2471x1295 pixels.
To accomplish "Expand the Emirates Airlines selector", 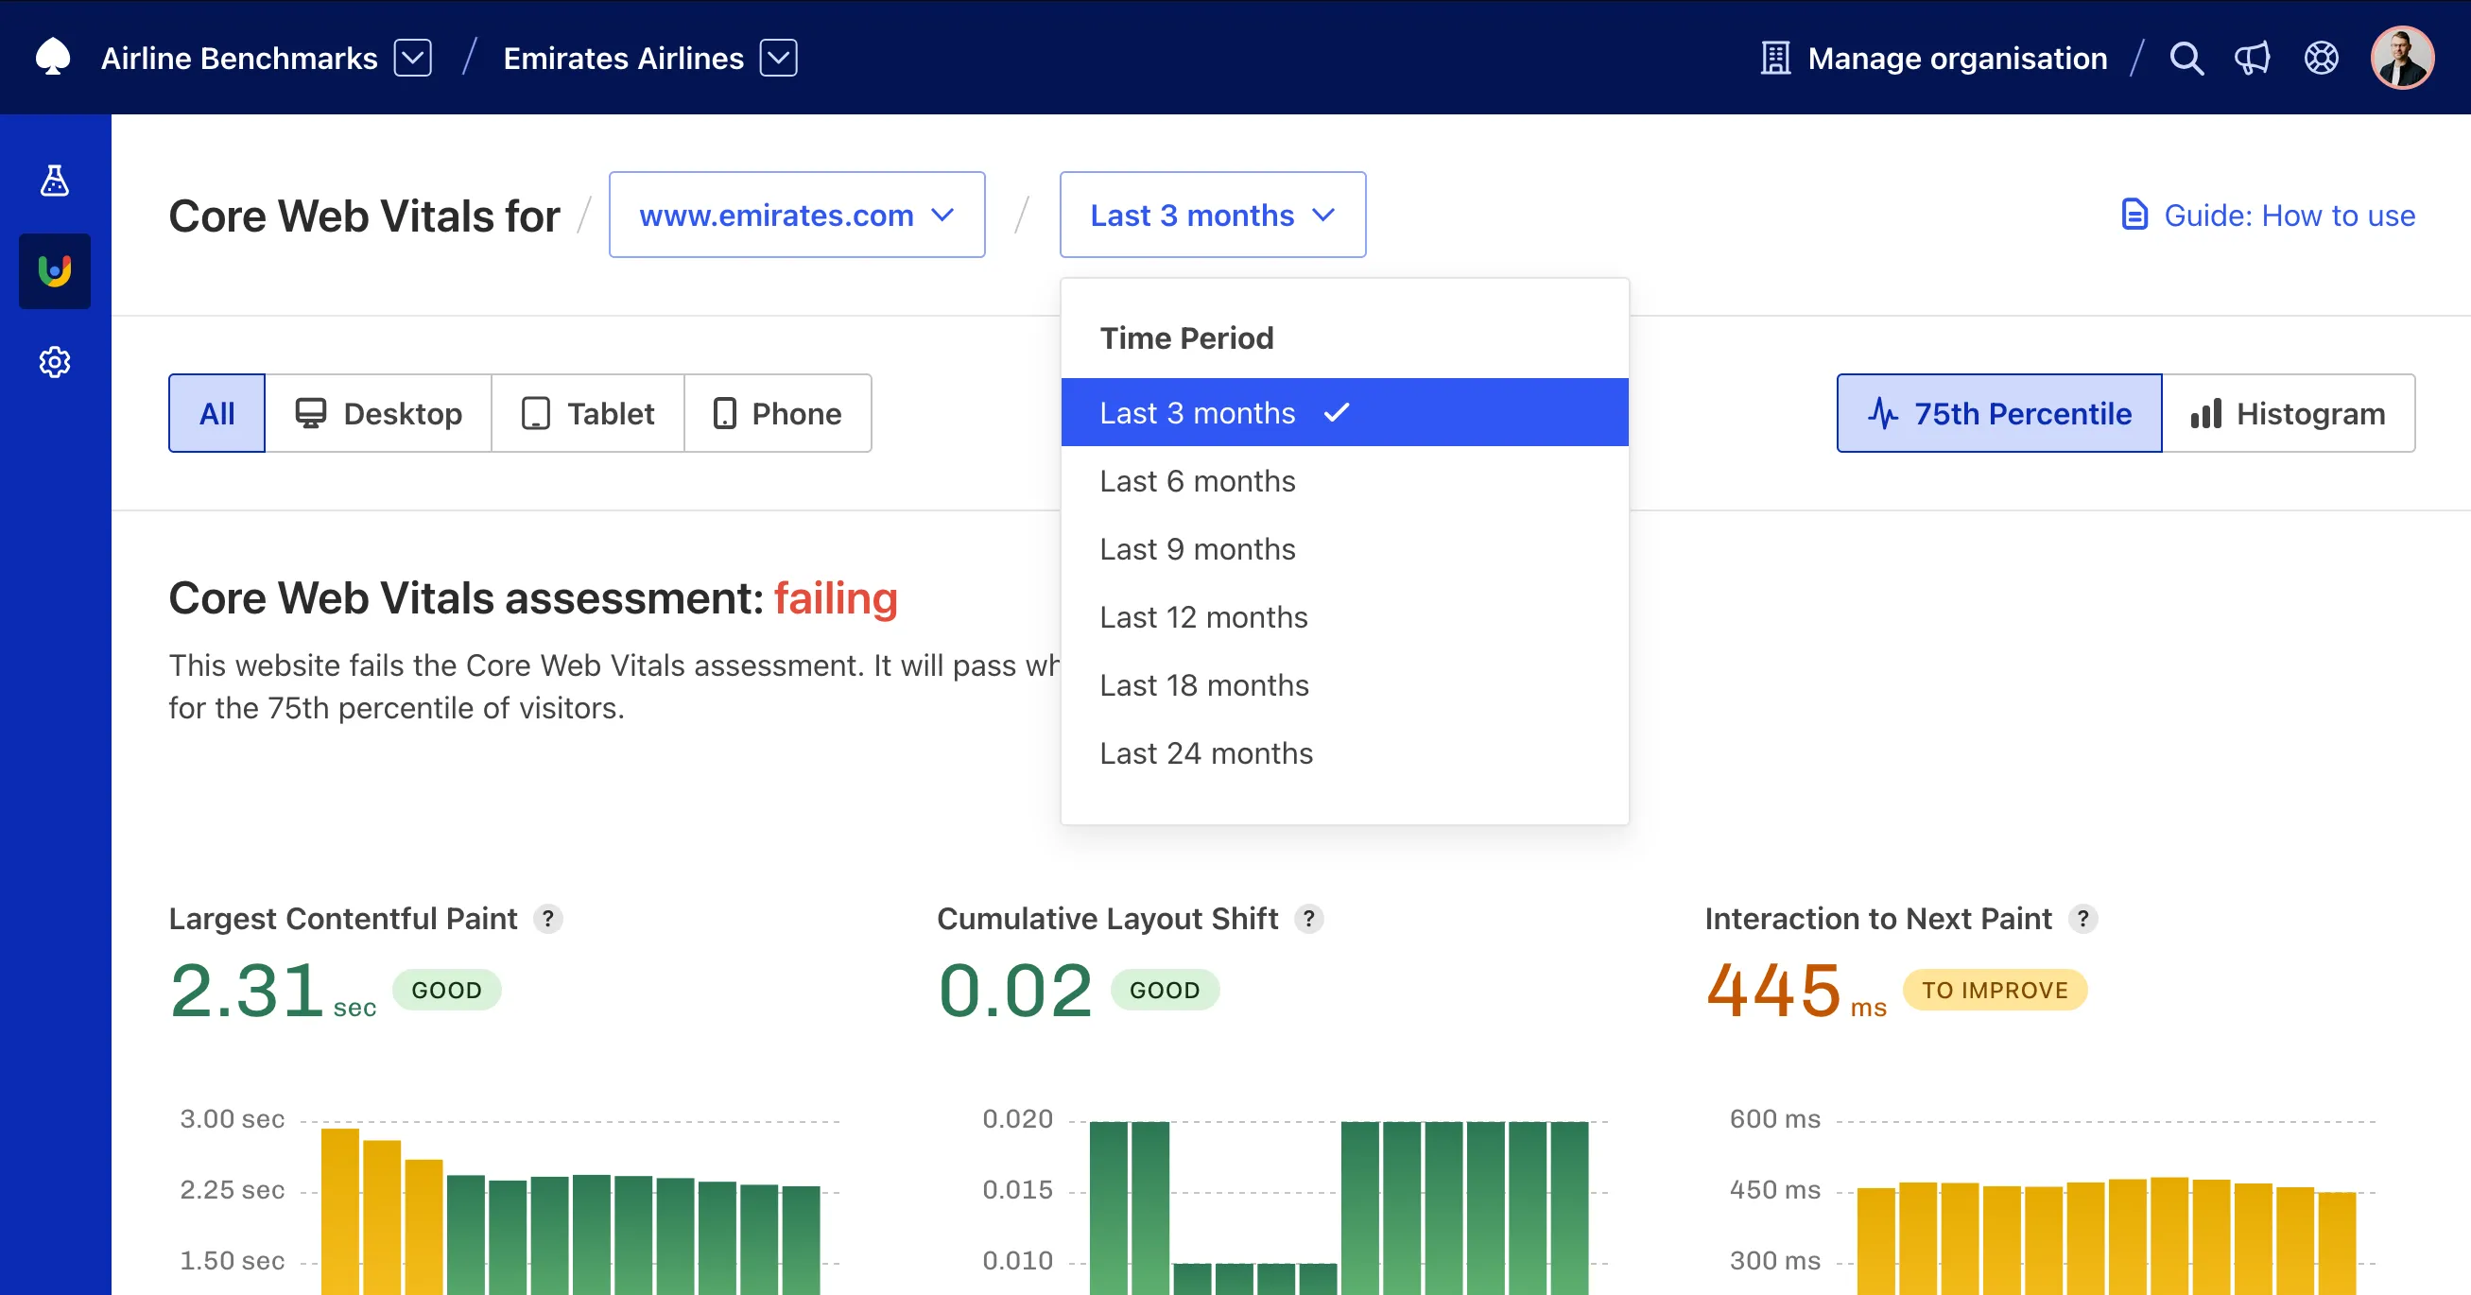I will pos(779,58).
